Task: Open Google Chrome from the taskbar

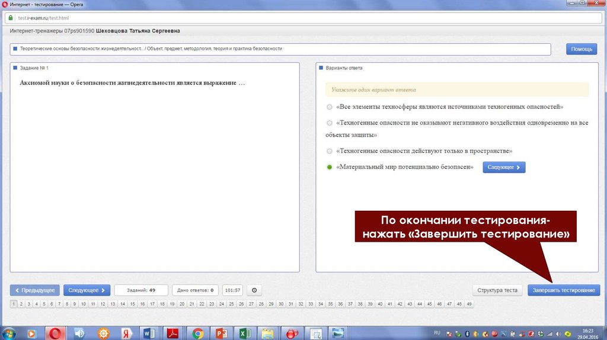Action: pos(198,333)
